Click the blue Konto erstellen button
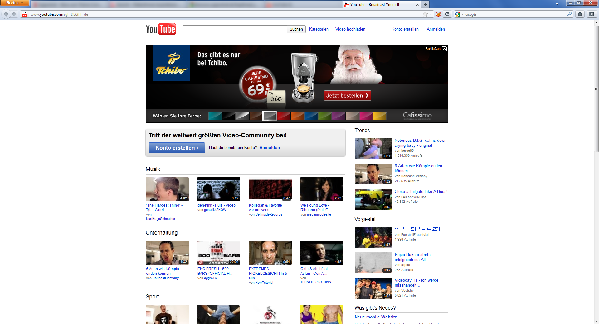 pyautogui.click(x=177, y=148)
